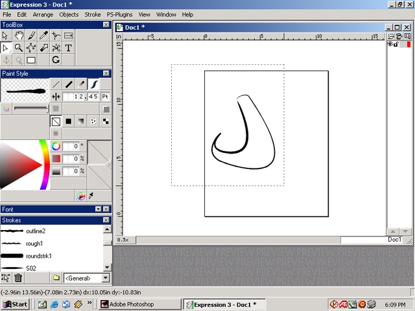This screenshot has height=311, width=415.
Task: Click the rainbow hue strip
Action: [x=45, y=165]
